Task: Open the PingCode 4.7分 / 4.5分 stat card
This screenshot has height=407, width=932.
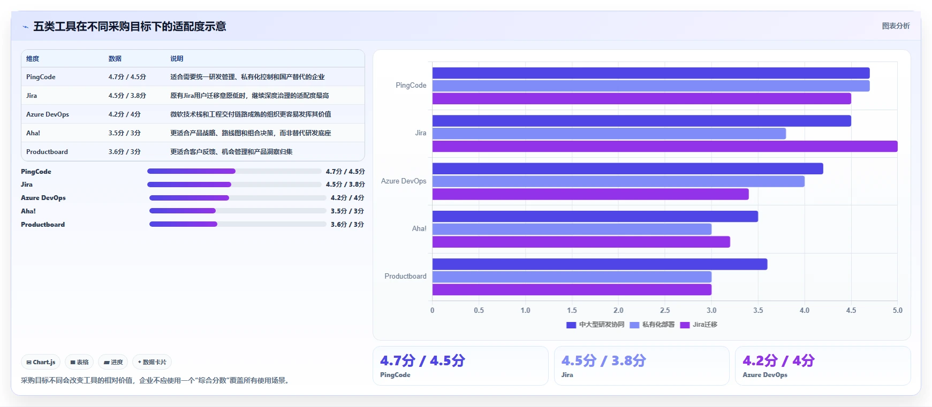Action: pyautogui.click(x=460, y=366)
